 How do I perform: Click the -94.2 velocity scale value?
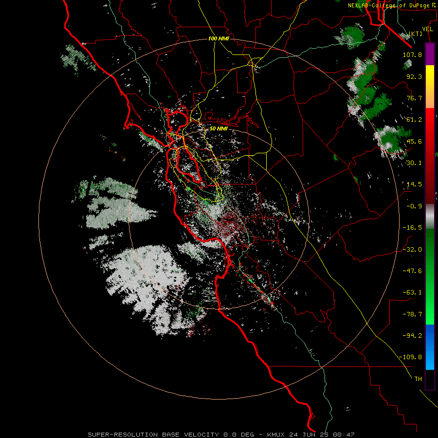(412, 336)
